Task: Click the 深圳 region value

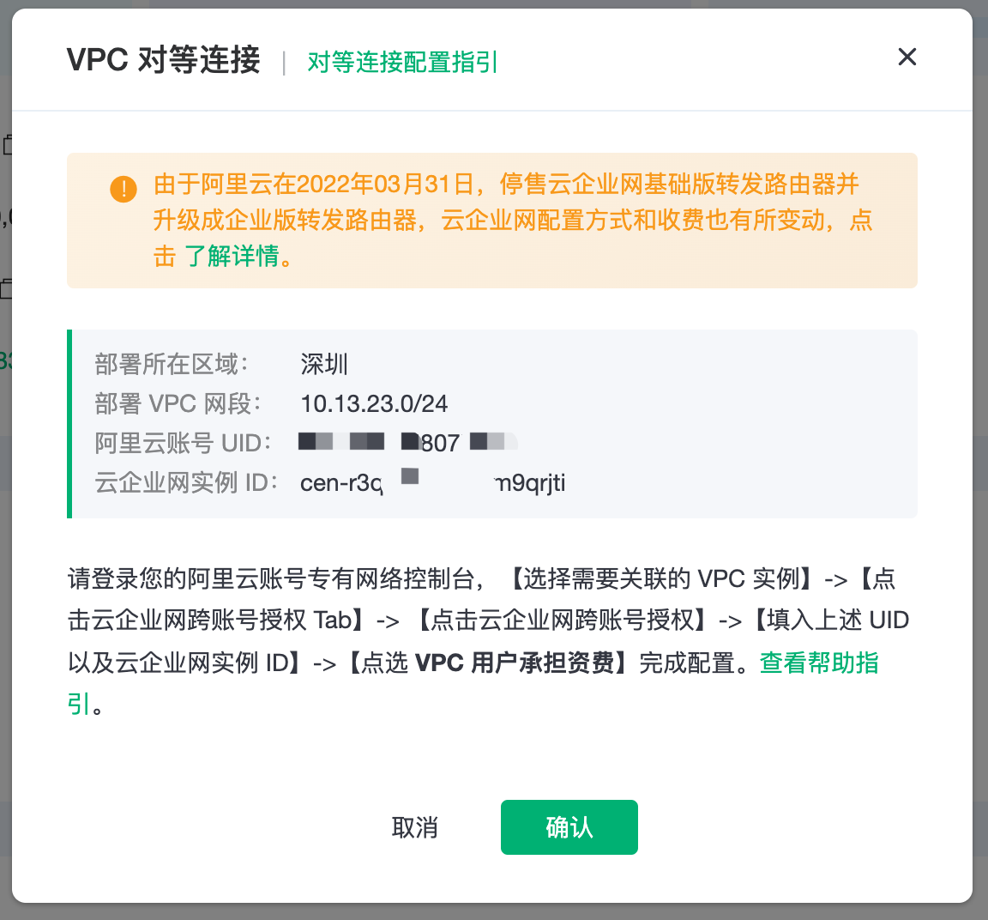Action: coord(324,364)
